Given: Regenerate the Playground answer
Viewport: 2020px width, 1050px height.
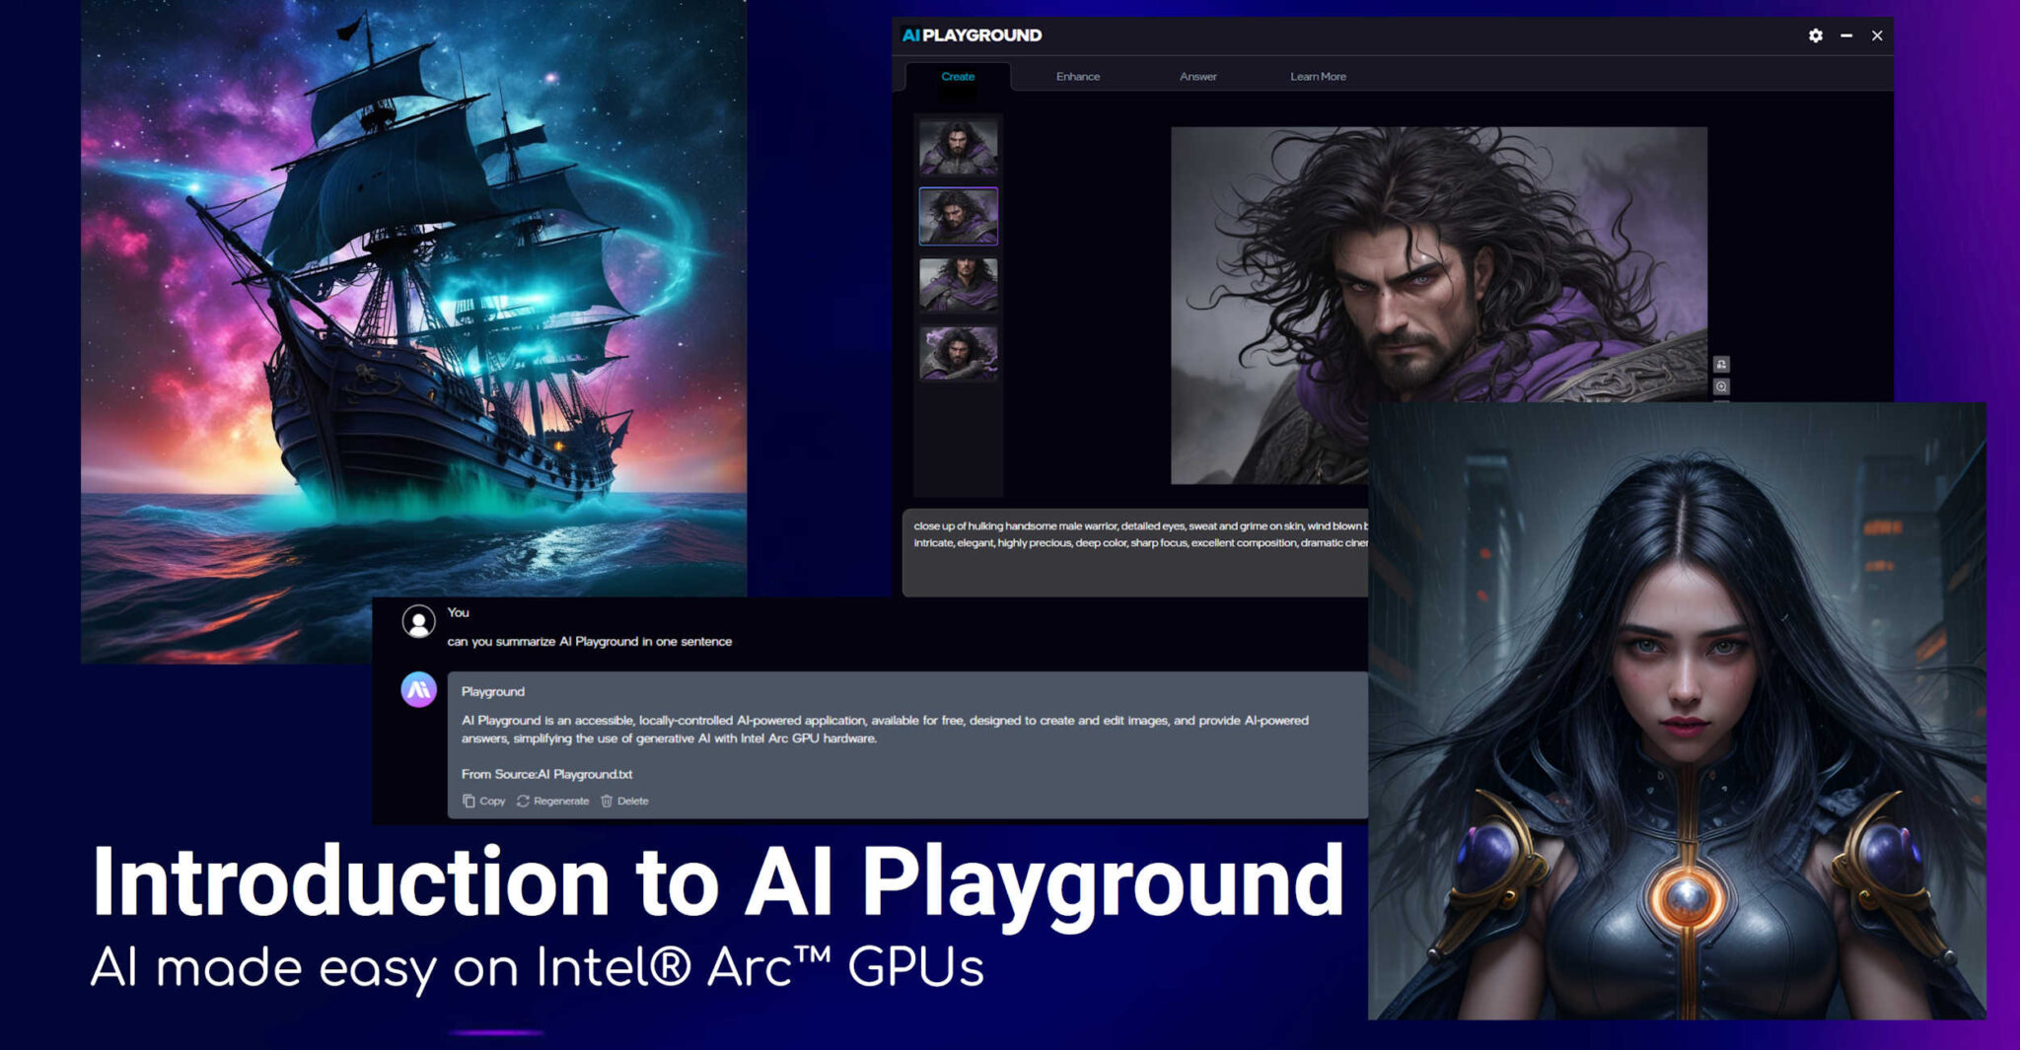Looking at the screenshot, I should tap(552, 801).
